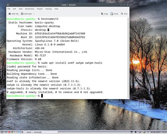Screen dimensions: 167x134
Task: Click the Find toolbar button
Action: click(124, 14)
